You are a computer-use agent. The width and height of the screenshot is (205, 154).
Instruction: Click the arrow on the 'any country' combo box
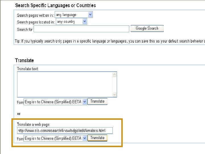pyautogui.click(x=85, y=21)
